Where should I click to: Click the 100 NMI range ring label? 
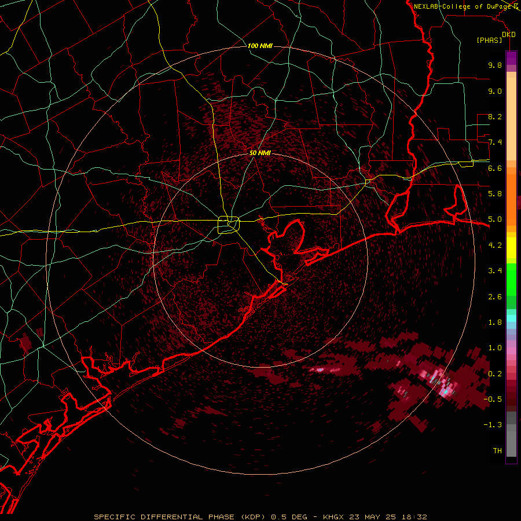tap(260, 46)
